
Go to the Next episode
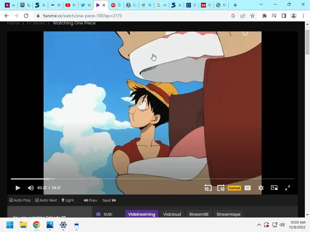(x=109, y=201)
